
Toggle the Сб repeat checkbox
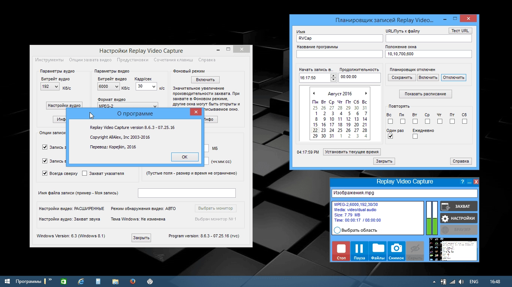tap(464, 121)
